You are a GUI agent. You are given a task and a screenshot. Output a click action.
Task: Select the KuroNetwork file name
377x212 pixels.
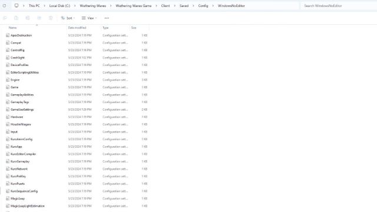19,169
